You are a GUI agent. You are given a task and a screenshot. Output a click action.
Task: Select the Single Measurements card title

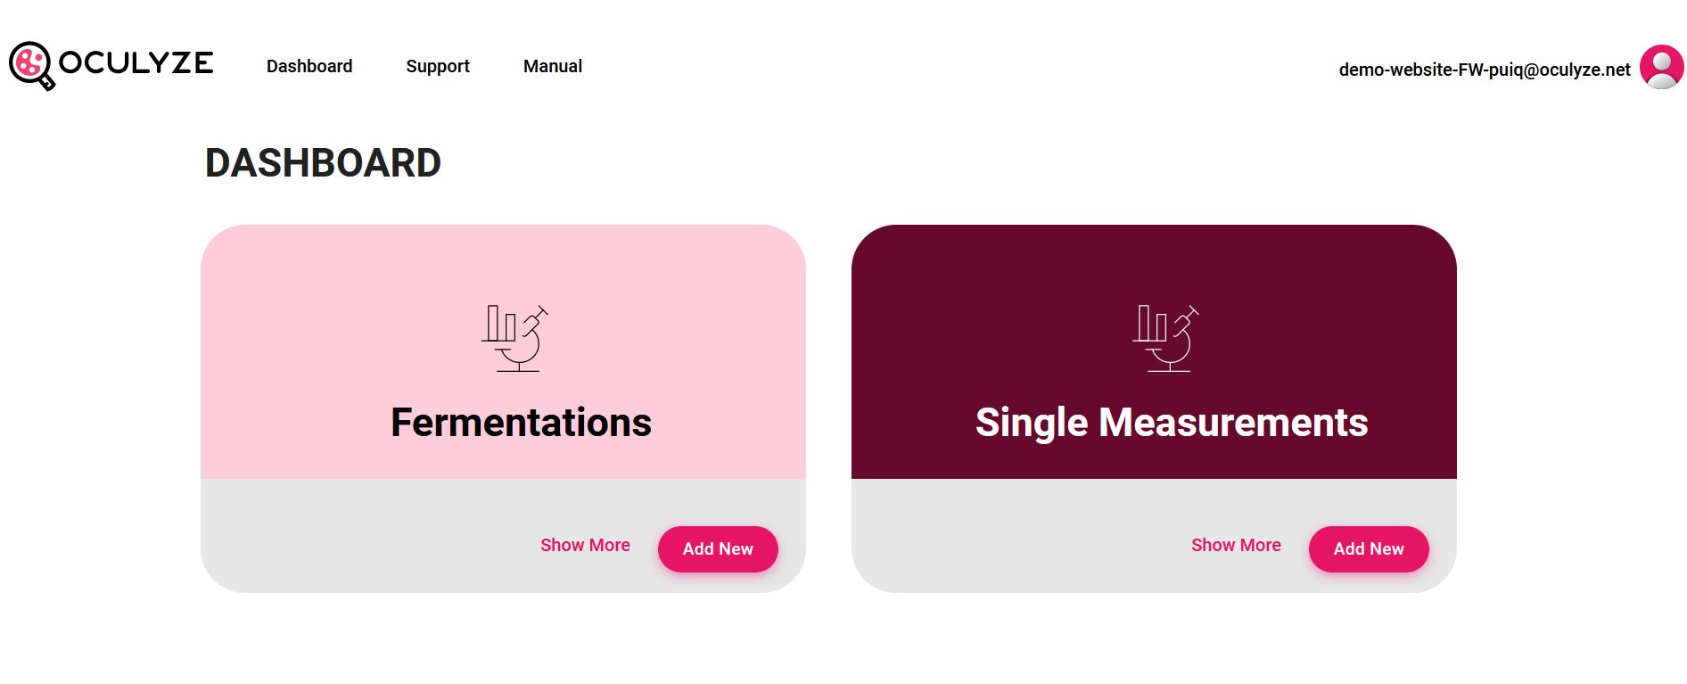coord(1172,422)
